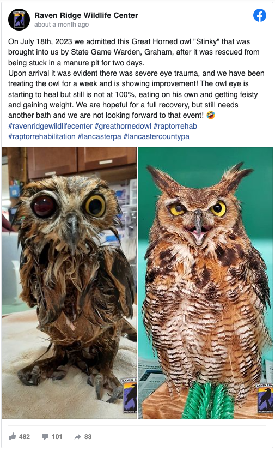Click the comment bubble icon
The height and width of the screenshot is (451, 275).
click(45, 437)
